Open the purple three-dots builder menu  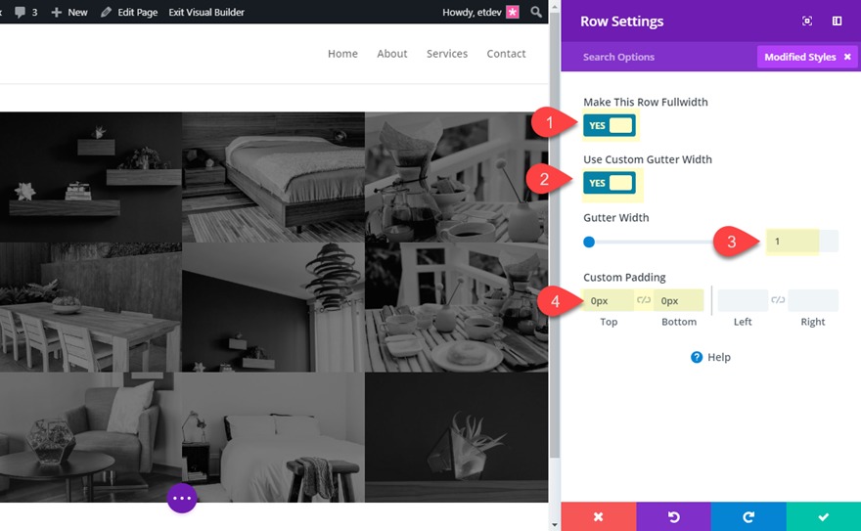[182, 498]
